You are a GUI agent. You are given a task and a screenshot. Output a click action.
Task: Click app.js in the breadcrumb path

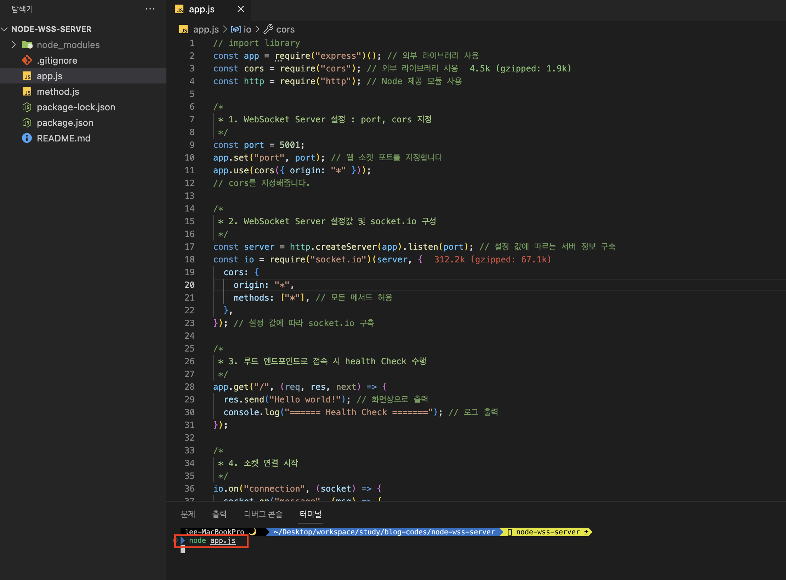(206, 29)
